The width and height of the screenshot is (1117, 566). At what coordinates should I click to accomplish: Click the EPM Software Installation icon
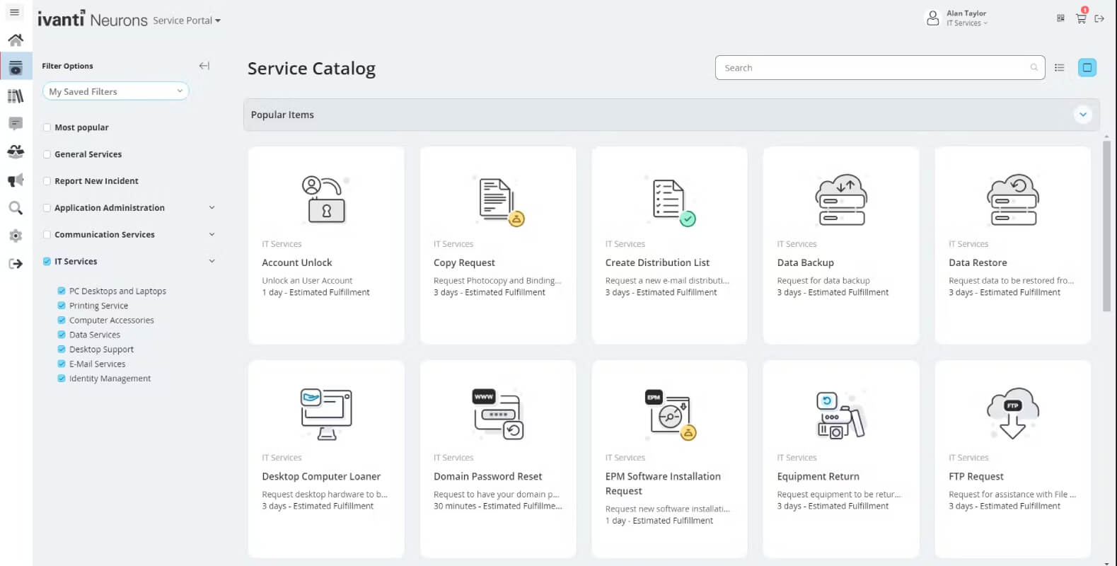(x=671, y=415)
